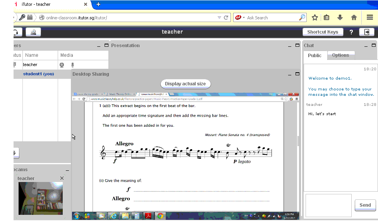Click the teacher's microphone status icon
Image resolution: width=378 pixels, height=221 pixels.
pyautogui.click(x=72, y=65)
